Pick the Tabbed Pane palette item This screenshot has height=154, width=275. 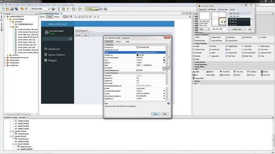pos(215,37)
